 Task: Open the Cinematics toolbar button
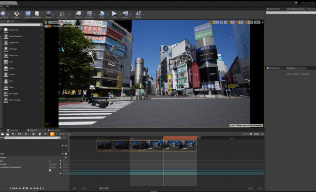89,14
